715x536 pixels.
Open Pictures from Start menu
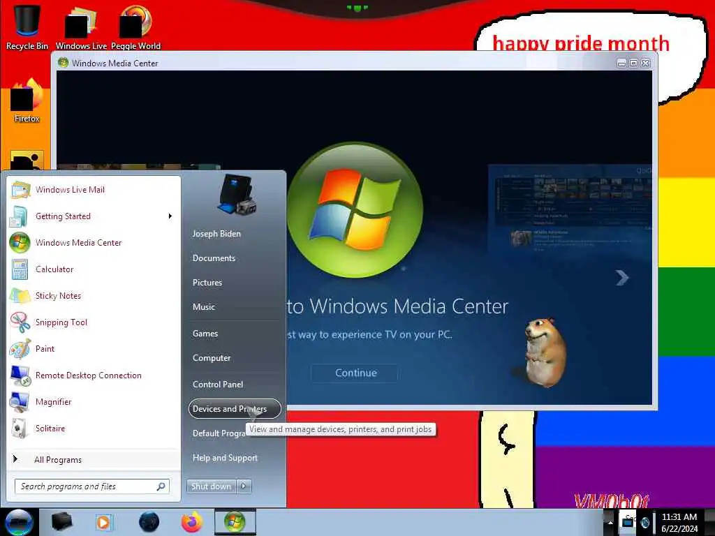207,283
